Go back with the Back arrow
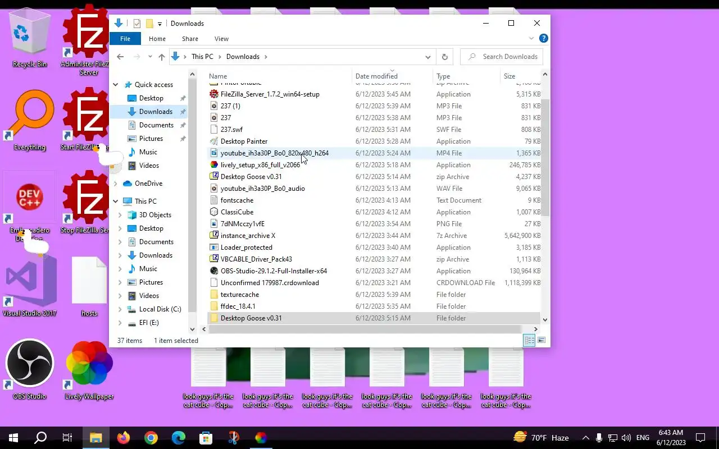This screenshot has width=719, height=449. pos(120,57)
